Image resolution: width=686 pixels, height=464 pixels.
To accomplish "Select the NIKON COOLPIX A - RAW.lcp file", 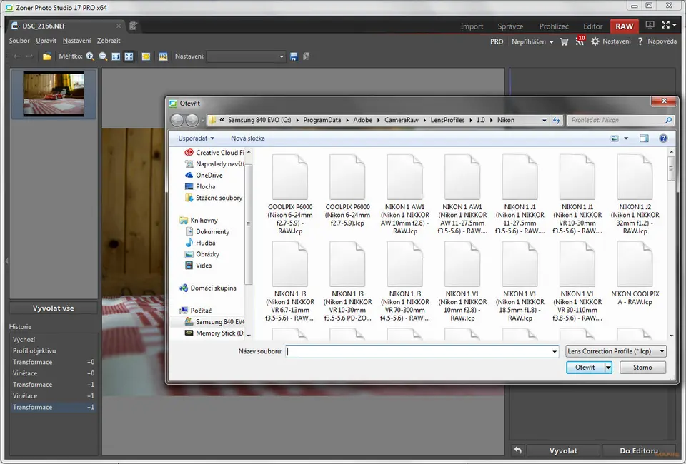I will tap(635, 275).
